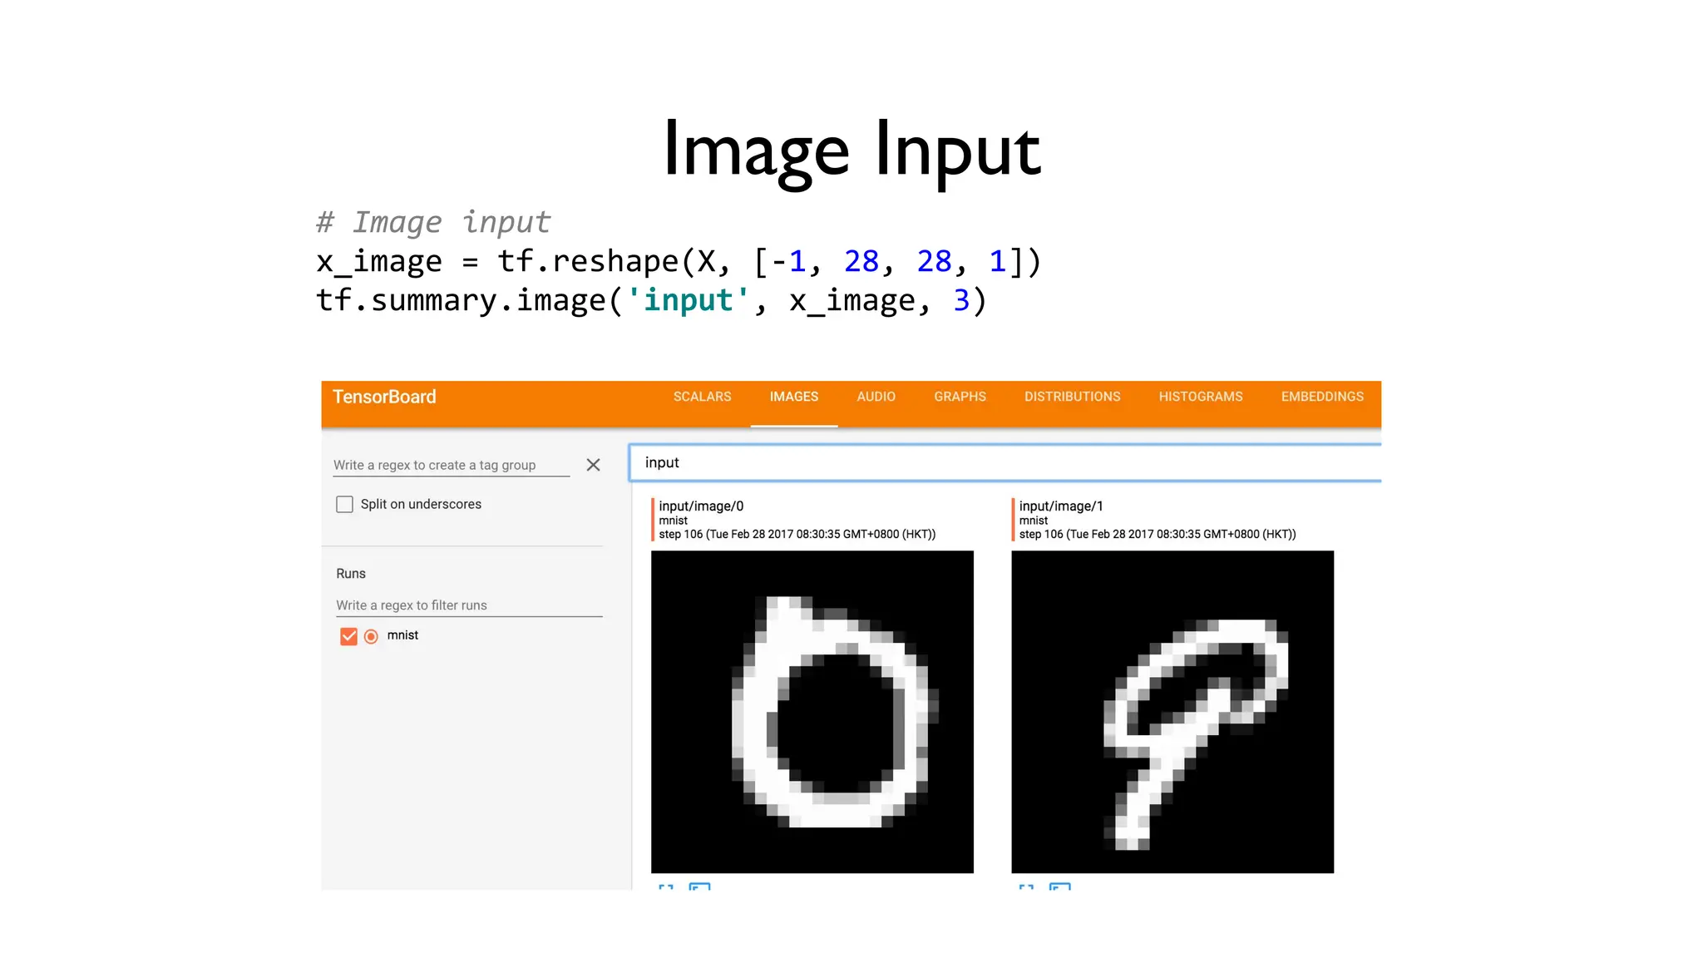Toggle fullscreen icon under input/image/0

[x=666, y=886]
